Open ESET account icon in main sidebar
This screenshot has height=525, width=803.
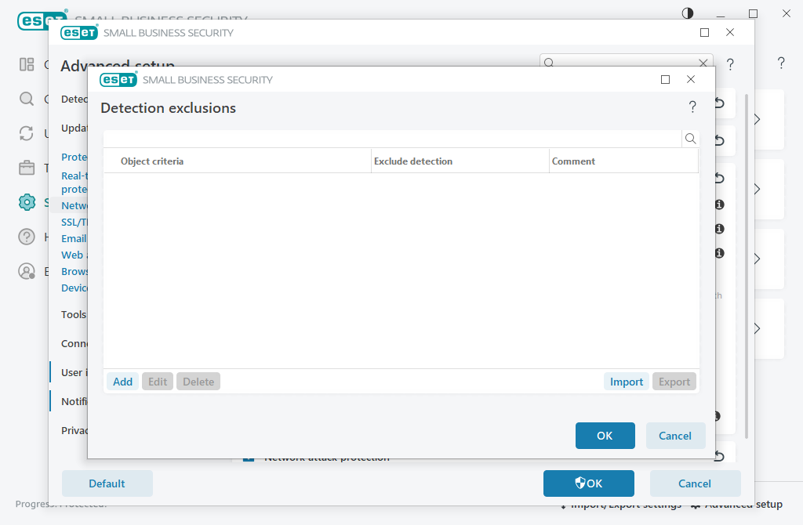pyautogui.click(x=27, y=271)
